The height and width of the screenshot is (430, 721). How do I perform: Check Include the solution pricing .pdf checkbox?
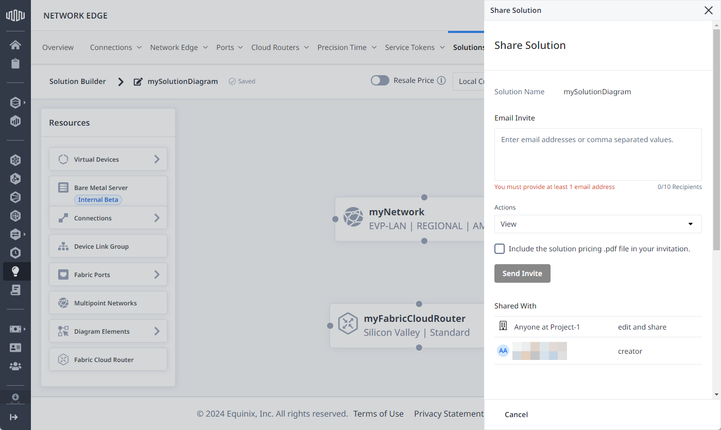tap(500, 249)
